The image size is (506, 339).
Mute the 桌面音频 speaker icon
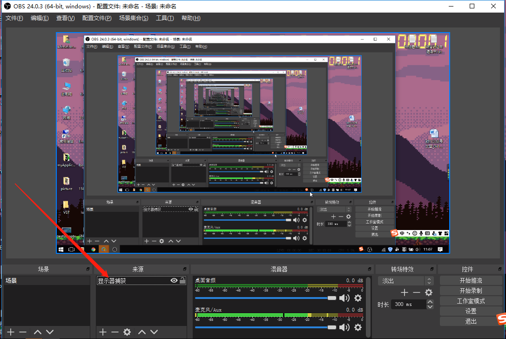pos(344,298)
